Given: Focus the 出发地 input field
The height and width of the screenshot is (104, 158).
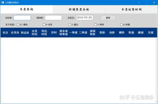Looking at the screenshot, I should 22,18.
